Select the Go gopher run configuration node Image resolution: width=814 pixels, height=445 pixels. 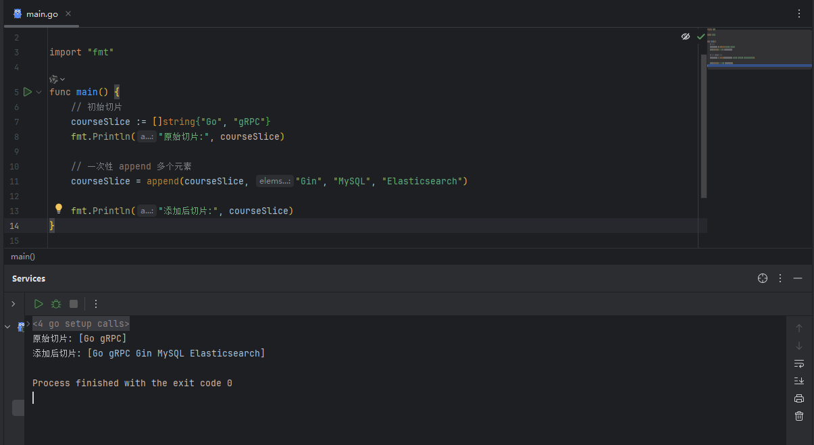21,327
